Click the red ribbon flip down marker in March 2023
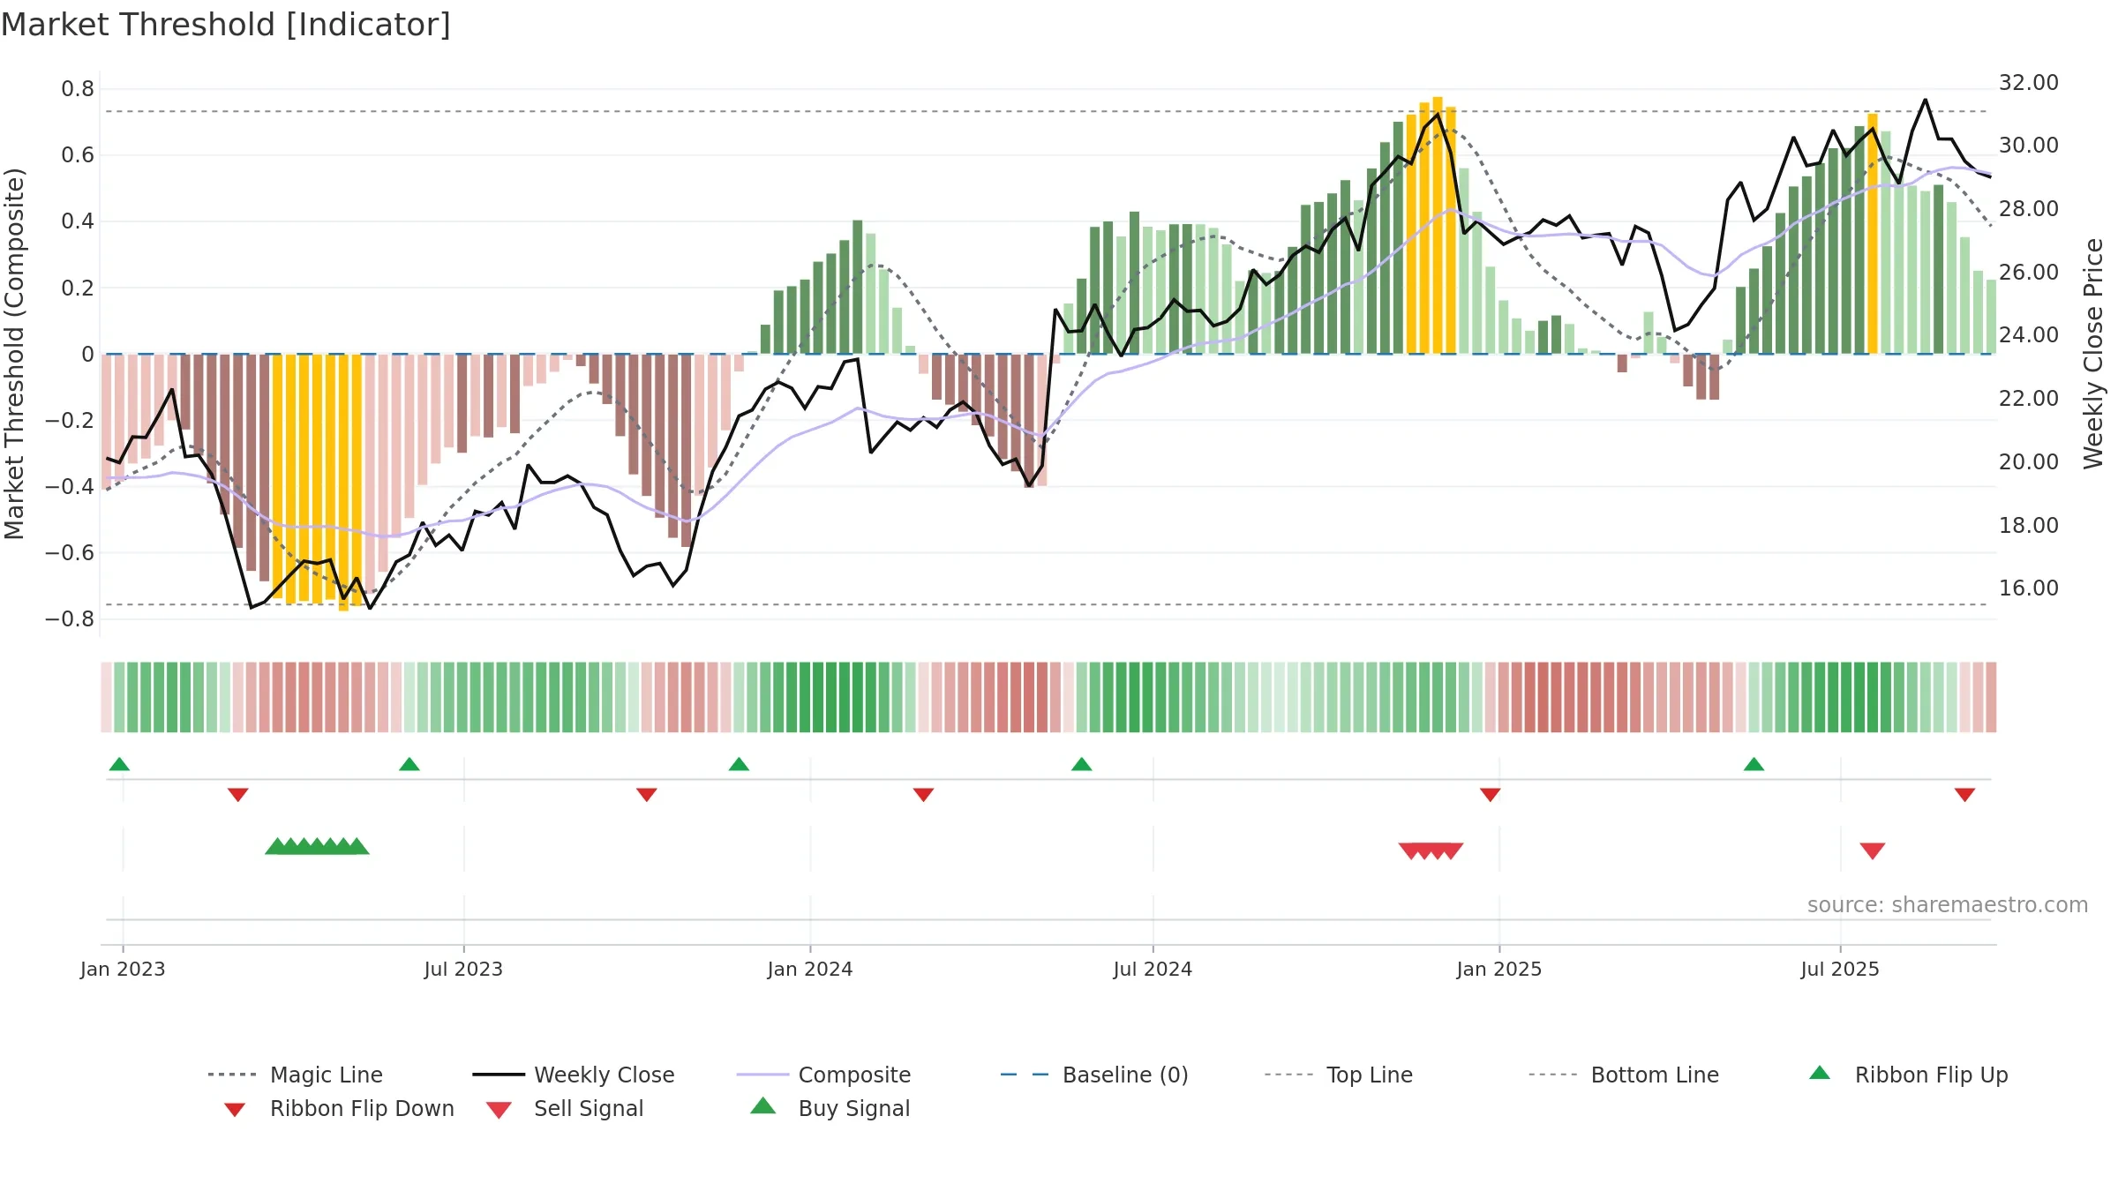The image size is (2118, 1191). tap(238, 795)
